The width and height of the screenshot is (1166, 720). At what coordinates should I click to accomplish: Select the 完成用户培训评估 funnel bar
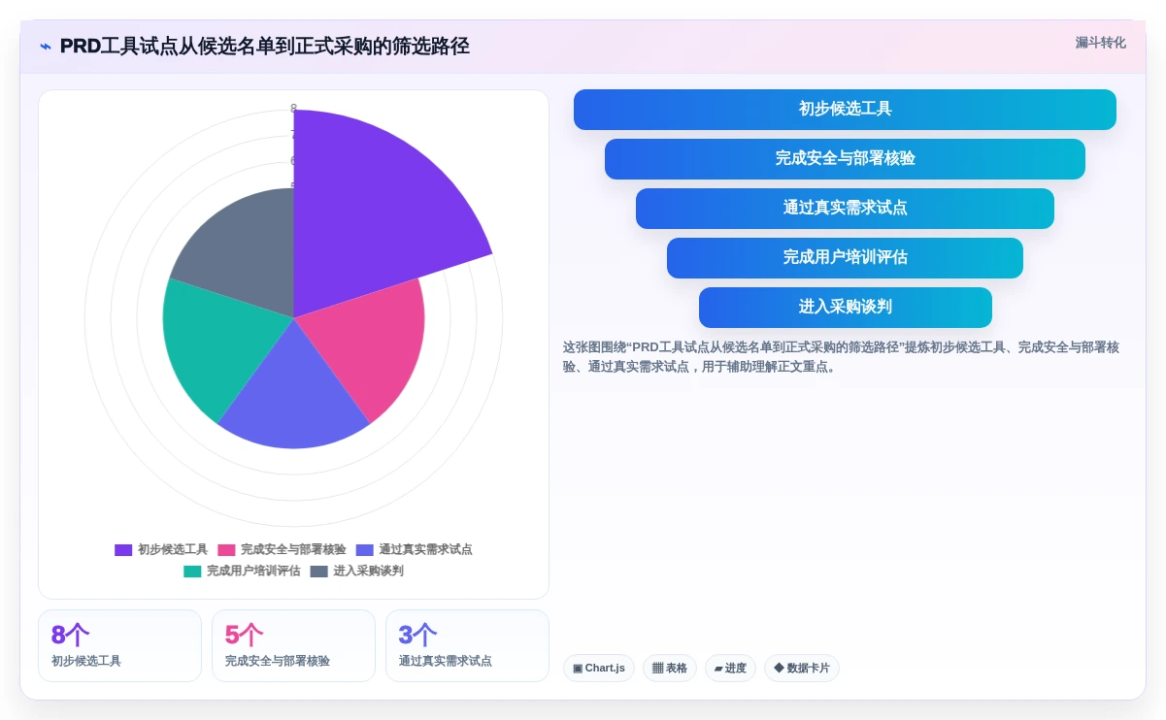click(845, 258)
